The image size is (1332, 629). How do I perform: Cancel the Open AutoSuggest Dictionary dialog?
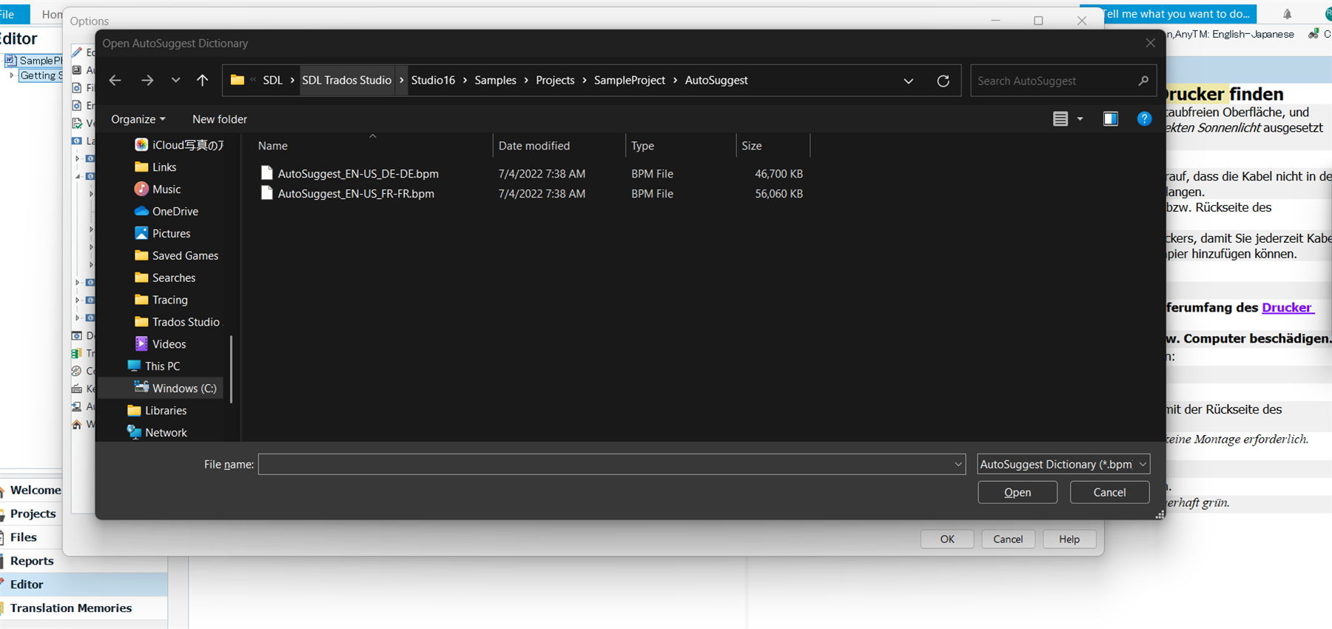pyautogui.click(x=1109, y=492)
